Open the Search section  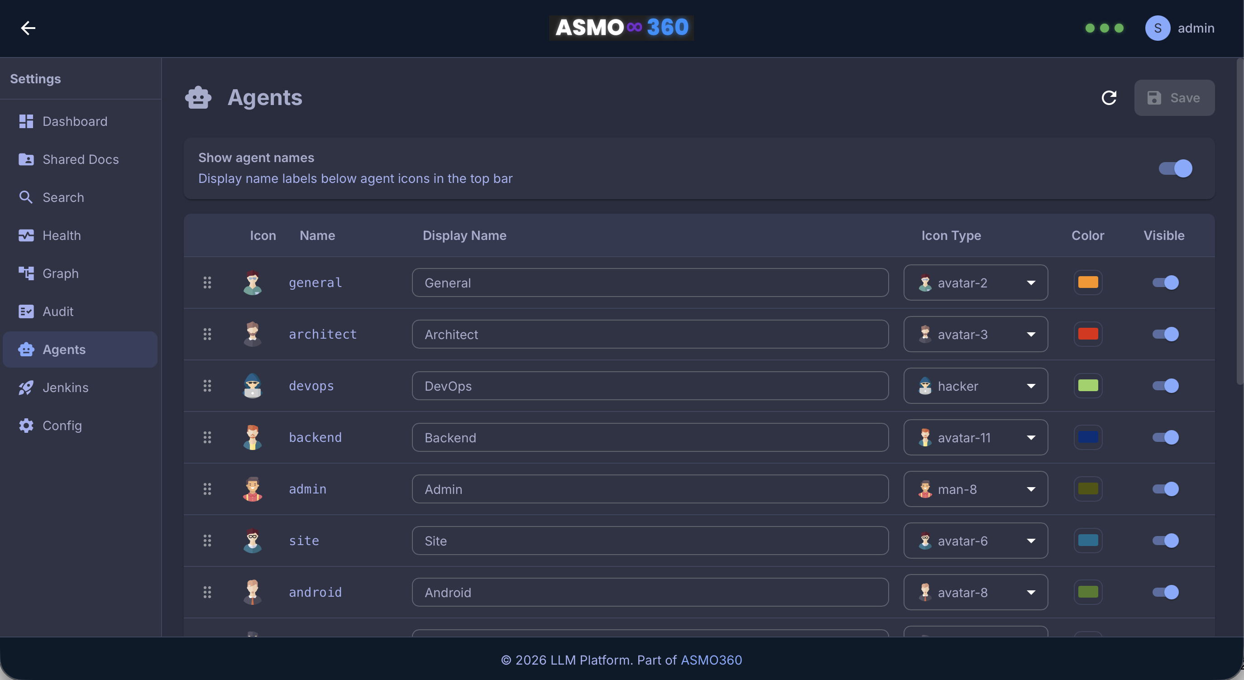click(x=63, y=197)
